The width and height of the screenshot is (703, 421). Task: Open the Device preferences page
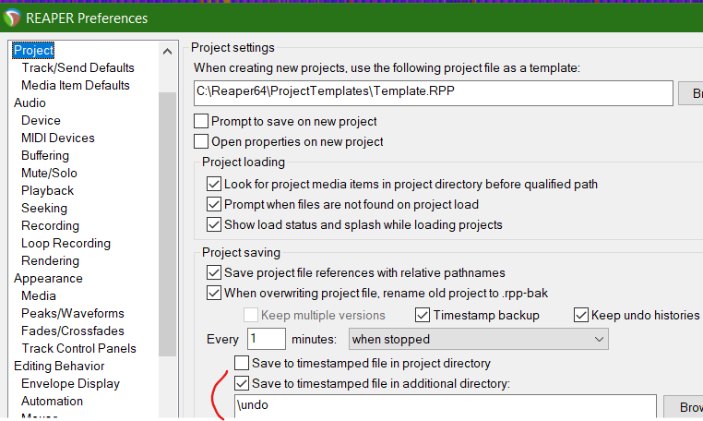pos(41,120)
